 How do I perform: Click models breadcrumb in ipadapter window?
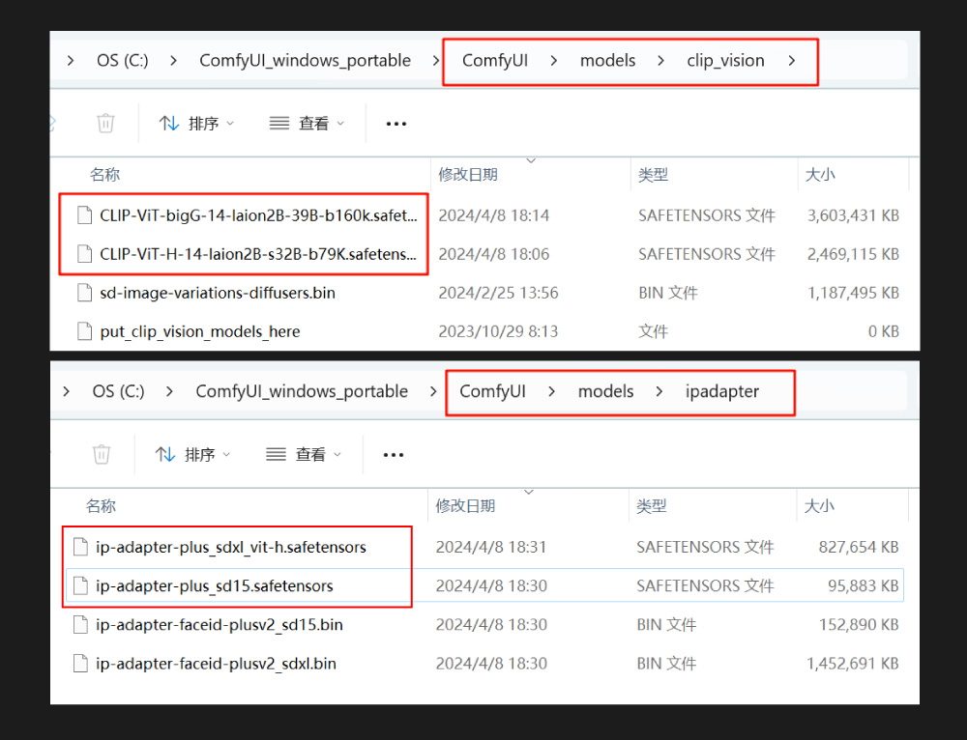pyautogui.click(x=605, y=391)
